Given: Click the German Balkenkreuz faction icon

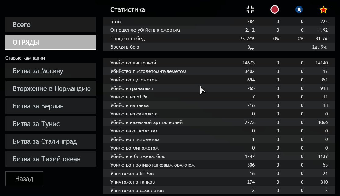Looking at the screenshot, I should tap(250, 10).
